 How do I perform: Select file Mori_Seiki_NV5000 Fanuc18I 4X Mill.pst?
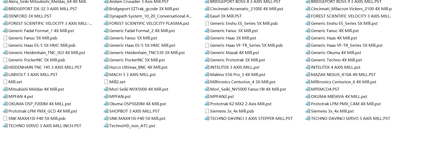click(x=248, y=89)
